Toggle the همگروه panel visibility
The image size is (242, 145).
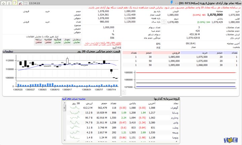[x=58, y=41]
